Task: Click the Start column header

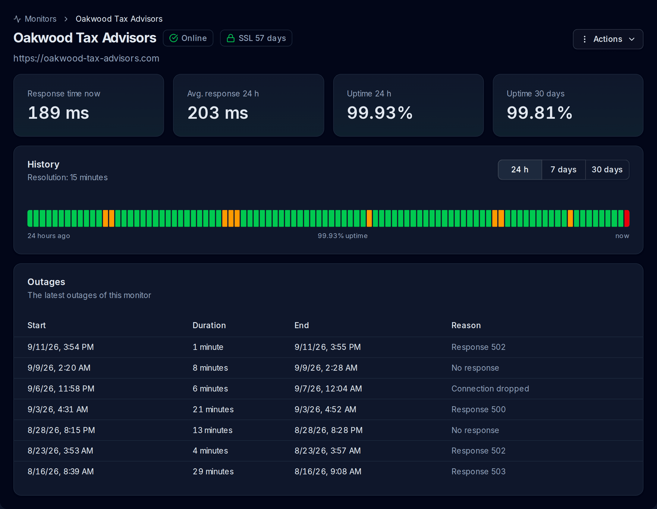Action: pyautogui.click(x=36, y=325)
